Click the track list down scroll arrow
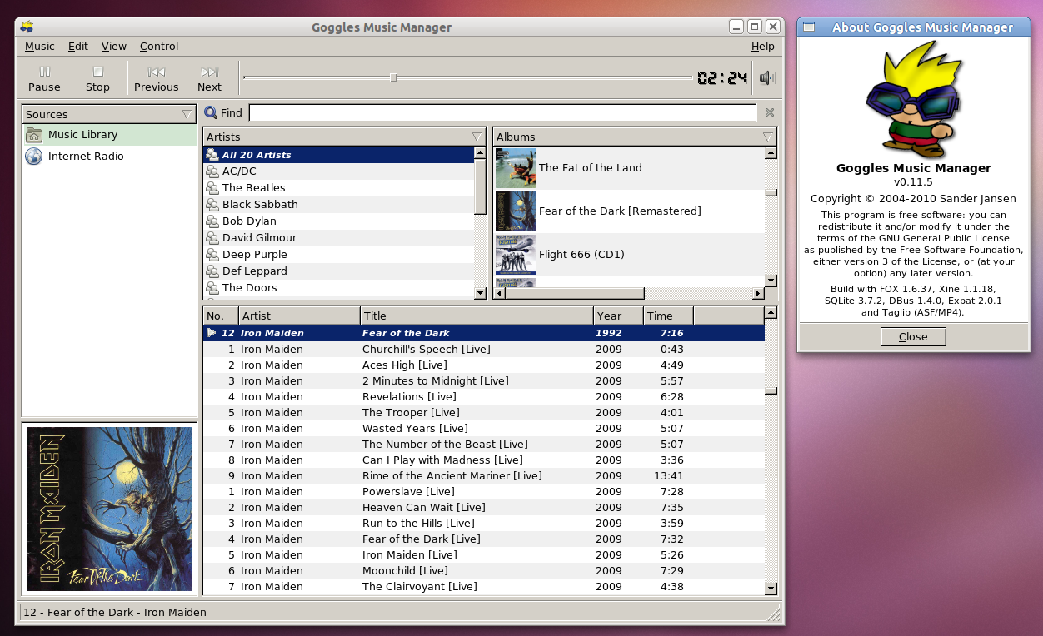The width and height of the screenshot is (1043, 636). [x=771, y=588]
